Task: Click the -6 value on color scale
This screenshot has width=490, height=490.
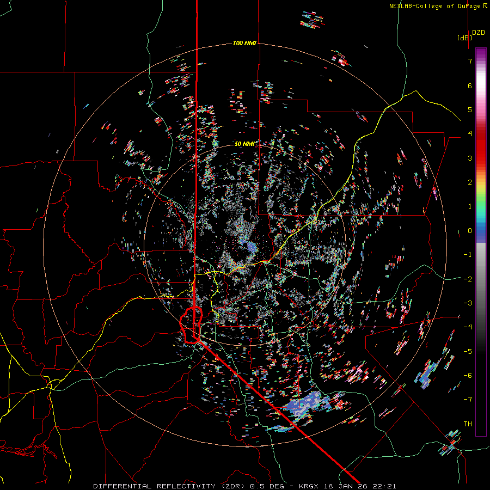Action: 468,375
